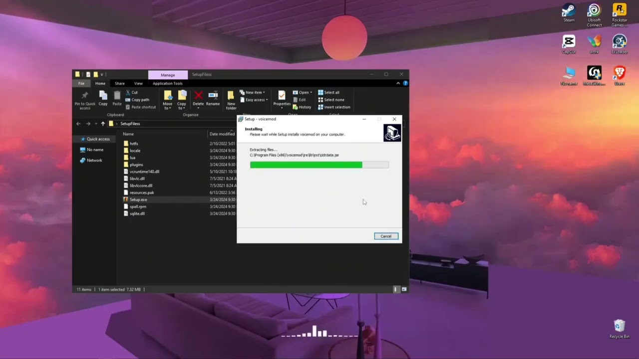Viewport: 639px width, 359px height.
Task: Select the CapCut desktop icon
Action: pos(569,44)
